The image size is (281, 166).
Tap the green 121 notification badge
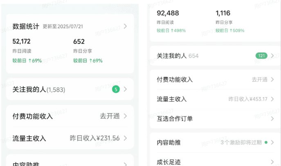(261, 55)
